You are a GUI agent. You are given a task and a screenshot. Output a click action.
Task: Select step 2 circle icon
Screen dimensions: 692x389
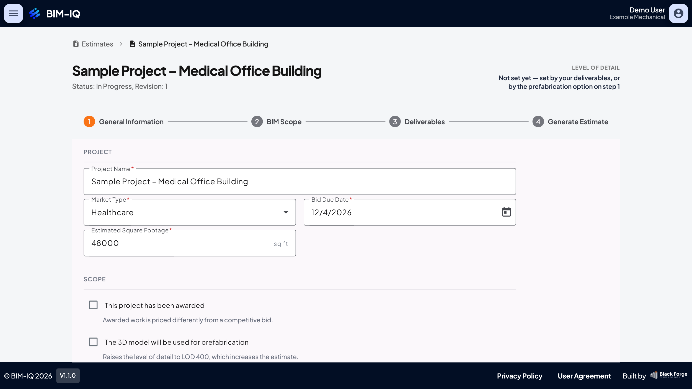(257, 122)
